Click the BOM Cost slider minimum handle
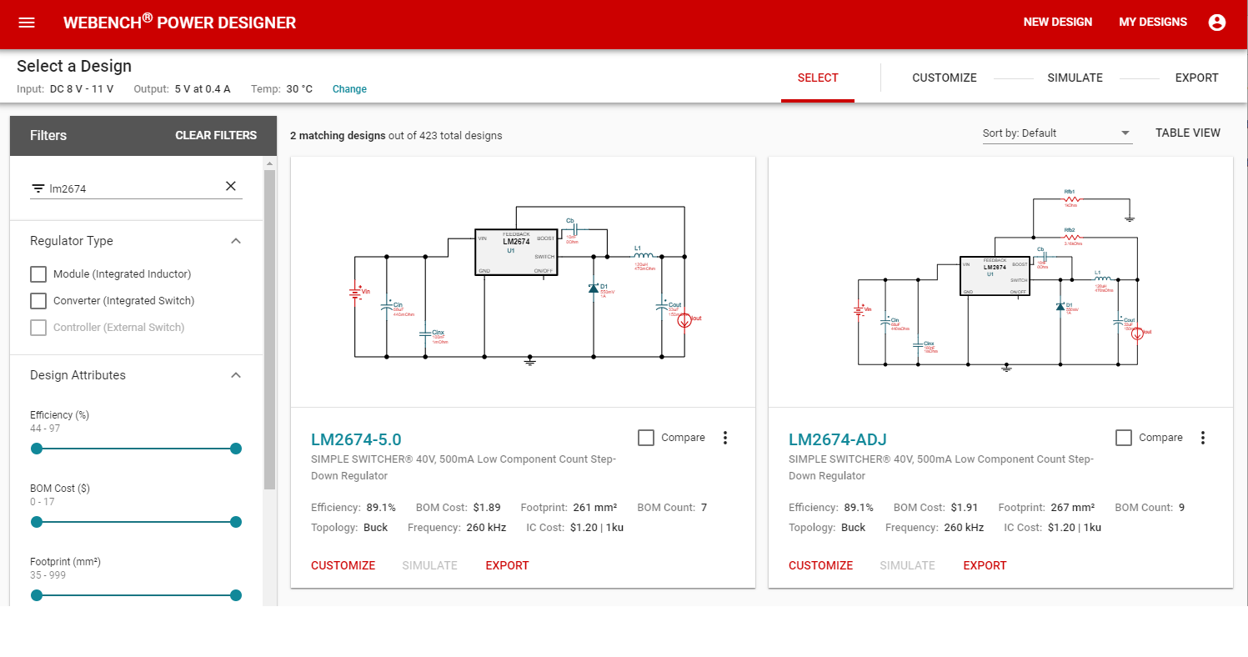The image size is (1248, 657). (37, 522)
